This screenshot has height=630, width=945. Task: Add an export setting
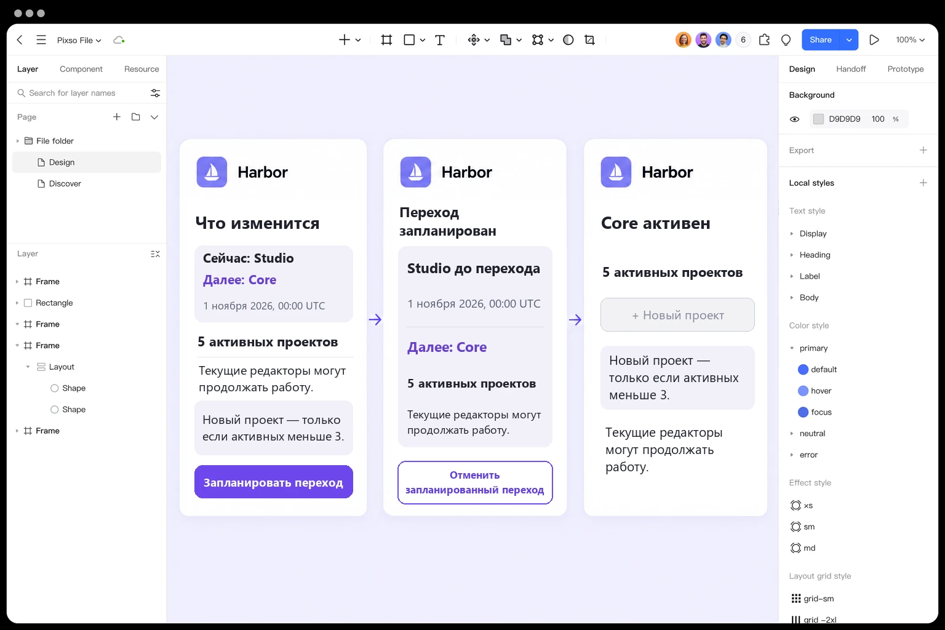[x=923, y=150]
